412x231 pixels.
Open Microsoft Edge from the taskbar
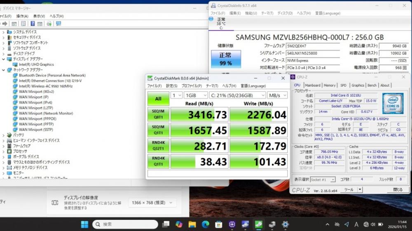[x=205, y=224]
